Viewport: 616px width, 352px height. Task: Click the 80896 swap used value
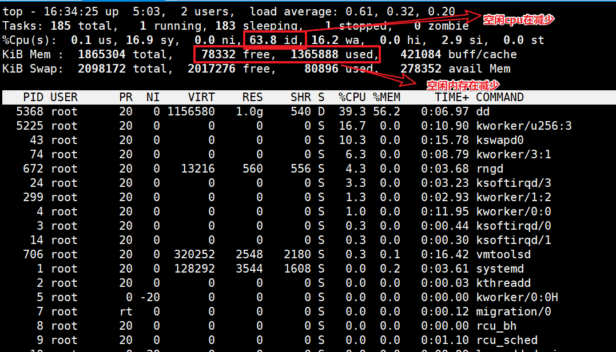(x=321, y=69)
